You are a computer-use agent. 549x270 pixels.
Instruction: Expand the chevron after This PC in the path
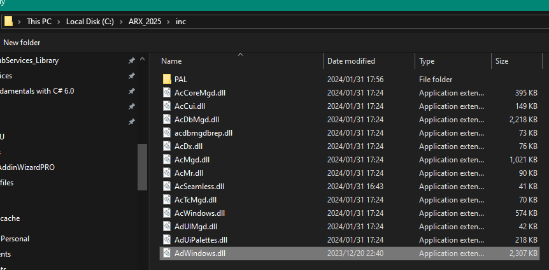pyautogui.click(x=59, y=22)
